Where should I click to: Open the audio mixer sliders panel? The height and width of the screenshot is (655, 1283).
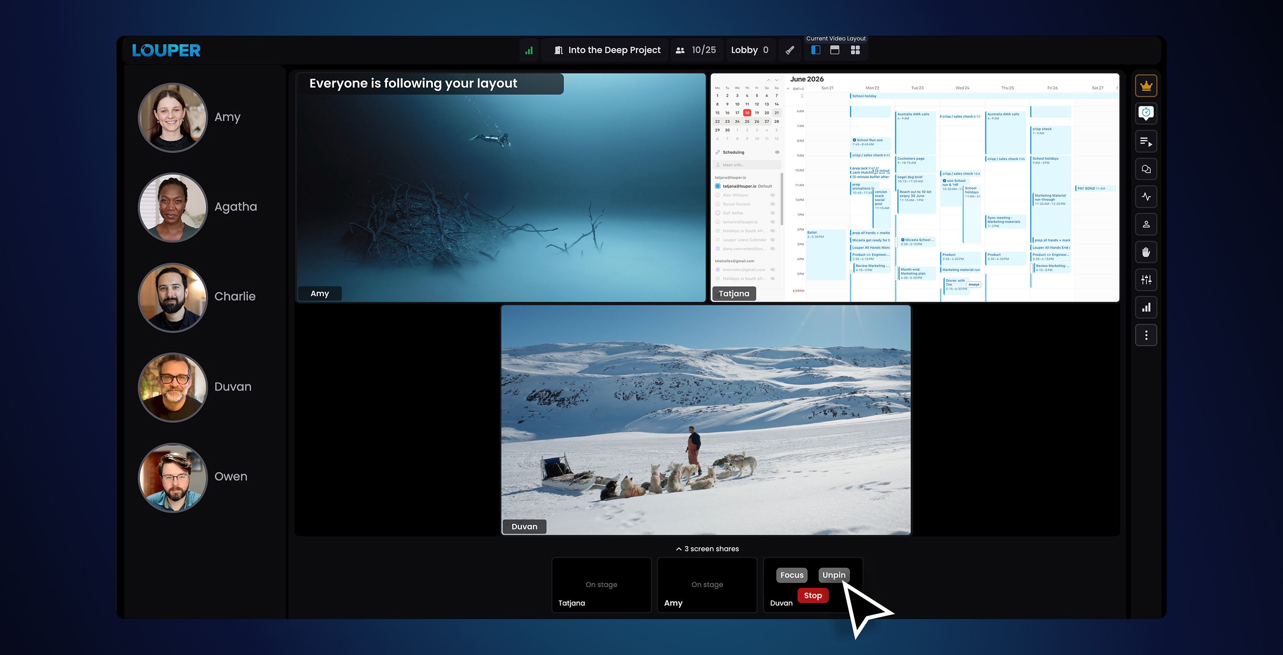click(1146, 280)
